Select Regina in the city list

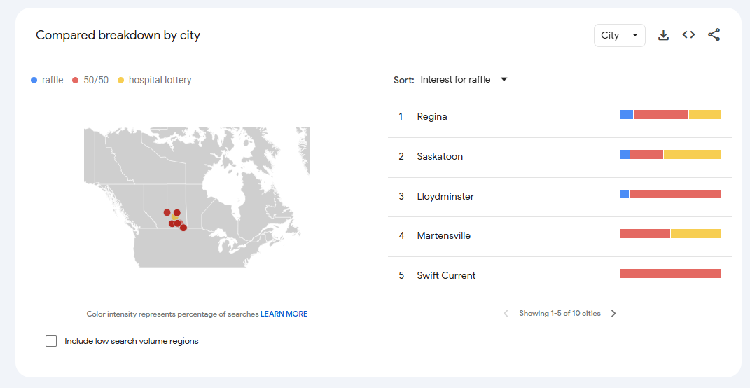click(x=431, y=116)
